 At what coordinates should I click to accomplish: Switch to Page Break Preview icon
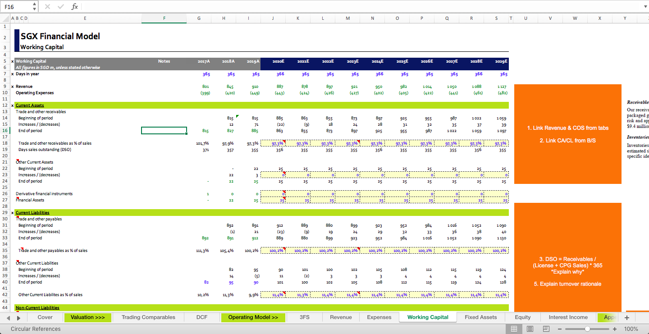click(546, 329)
